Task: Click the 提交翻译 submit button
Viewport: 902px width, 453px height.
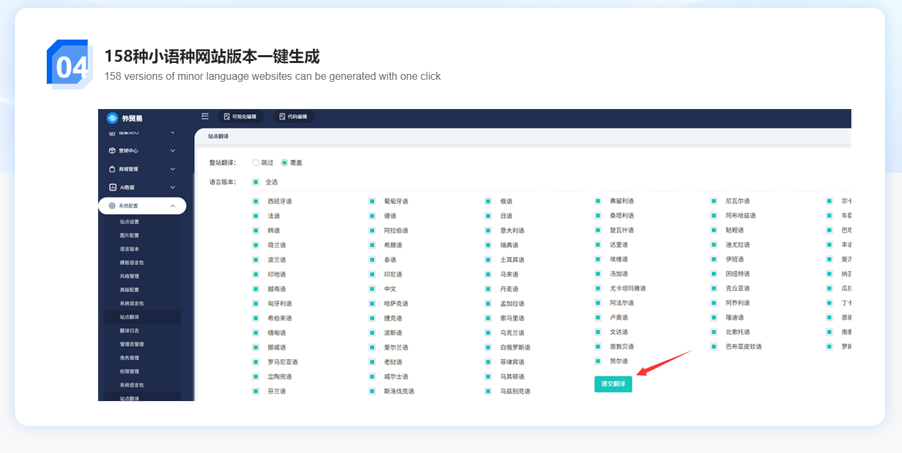Action: (613, 384)
